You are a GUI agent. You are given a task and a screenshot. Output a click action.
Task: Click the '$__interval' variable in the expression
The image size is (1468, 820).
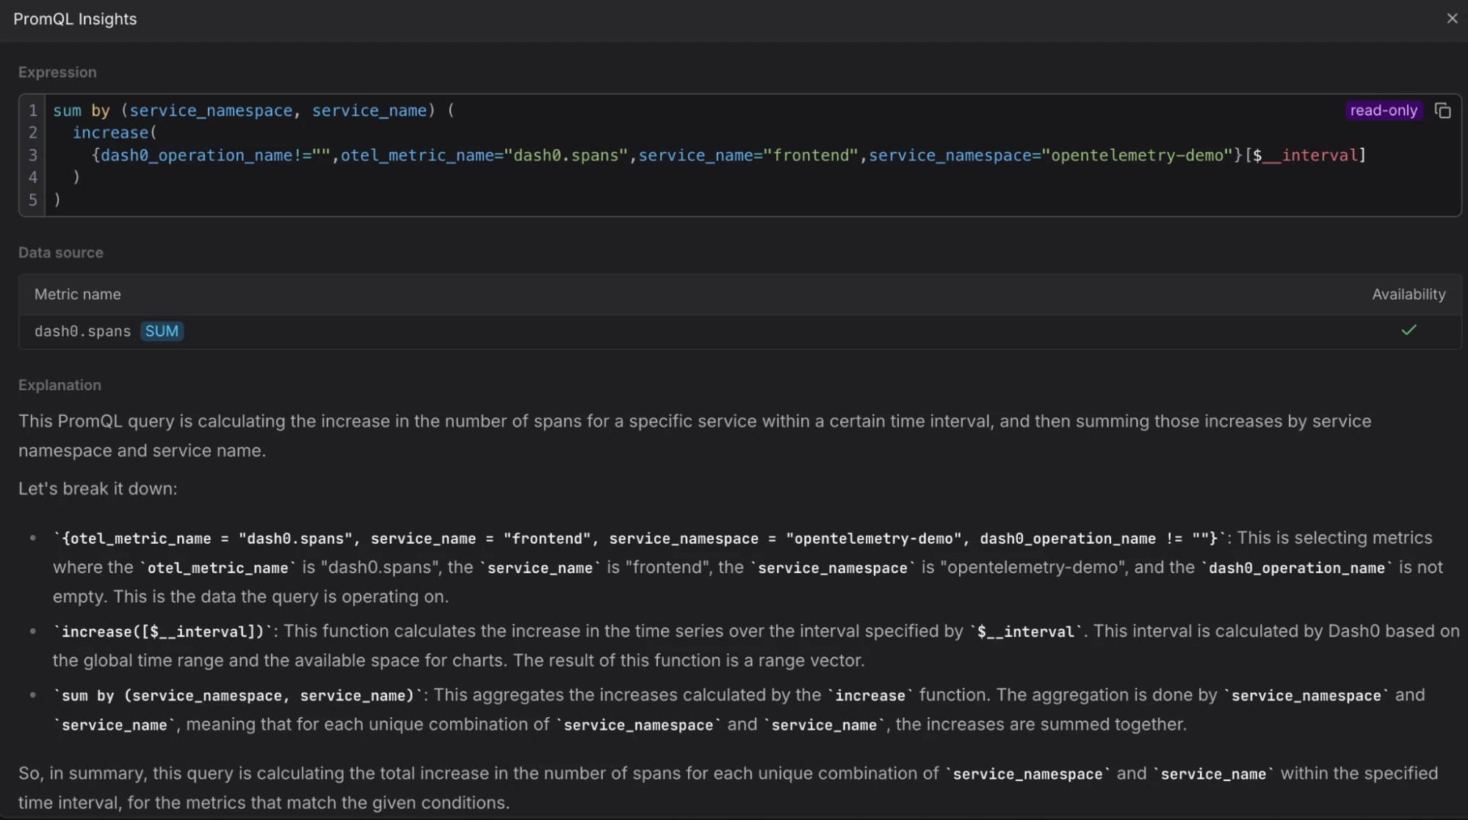click(x=1306, y=155)
